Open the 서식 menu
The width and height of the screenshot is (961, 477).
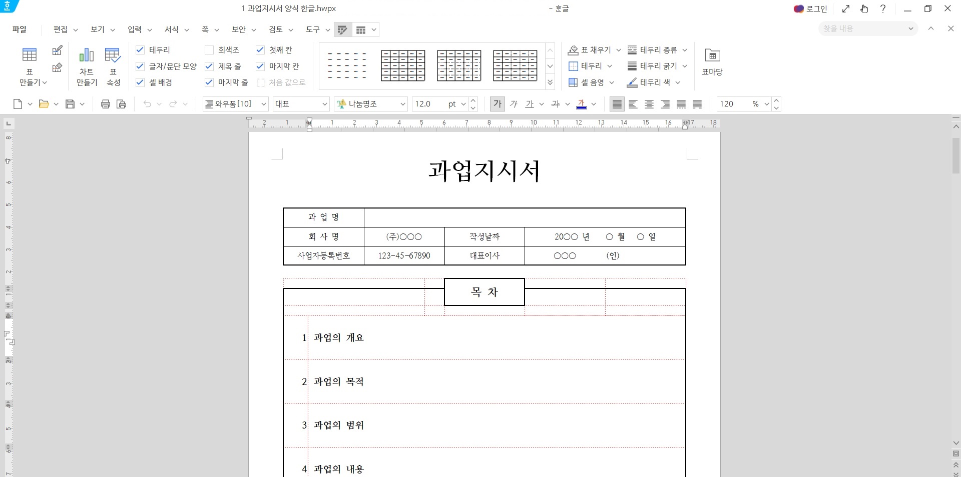(x=172, y=29)
